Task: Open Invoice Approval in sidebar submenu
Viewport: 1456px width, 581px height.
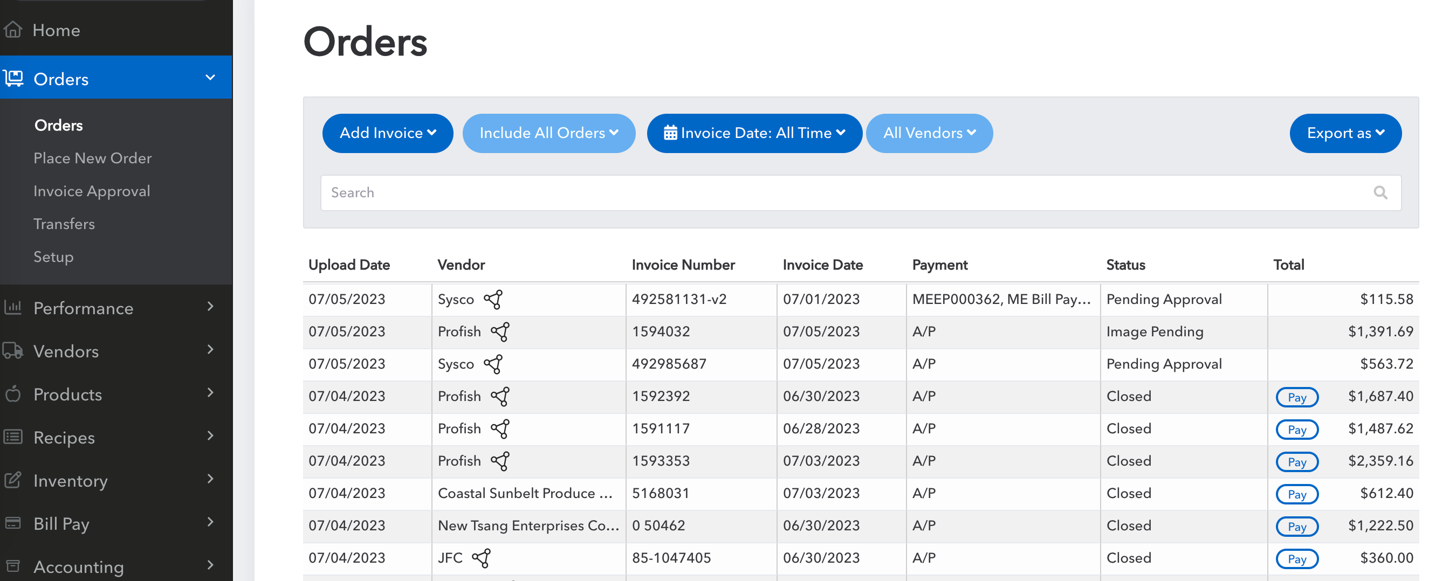Action: (92, 191)
